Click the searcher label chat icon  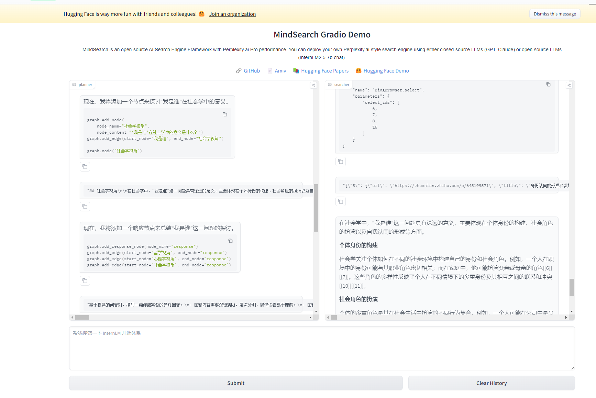[x=330, y=85]
